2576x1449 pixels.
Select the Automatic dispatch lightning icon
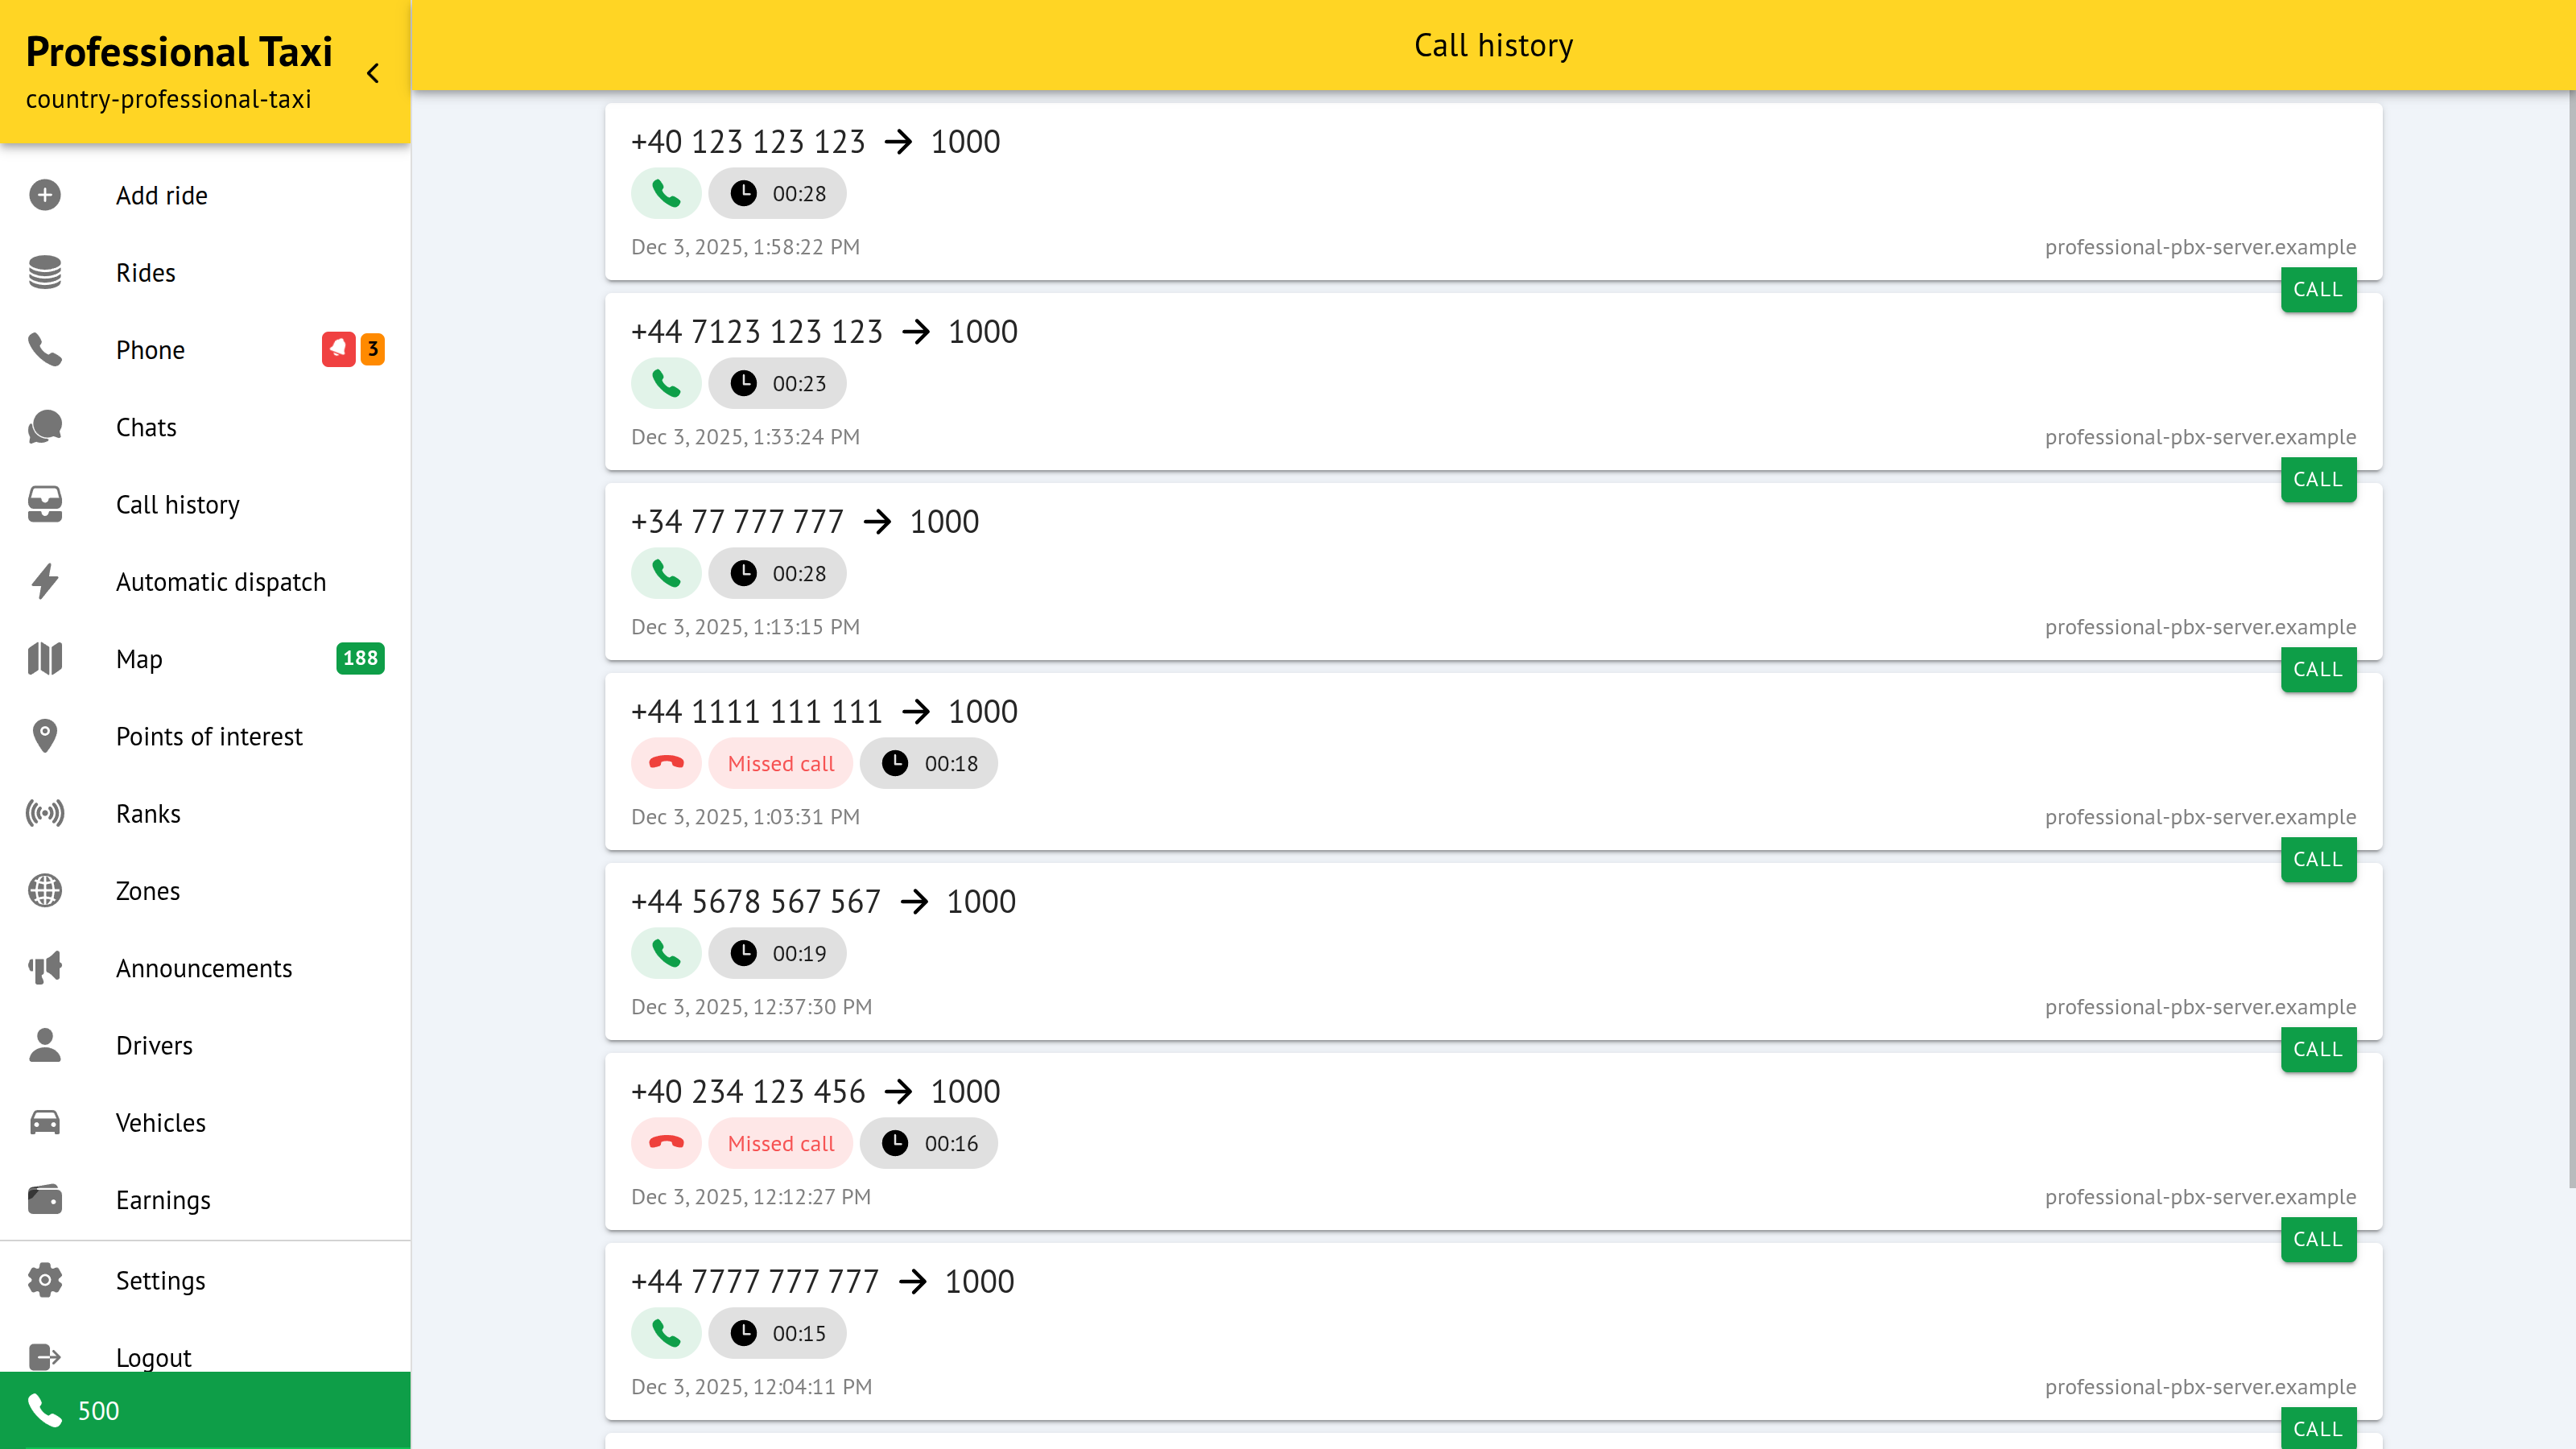click(x=45, y=581)
